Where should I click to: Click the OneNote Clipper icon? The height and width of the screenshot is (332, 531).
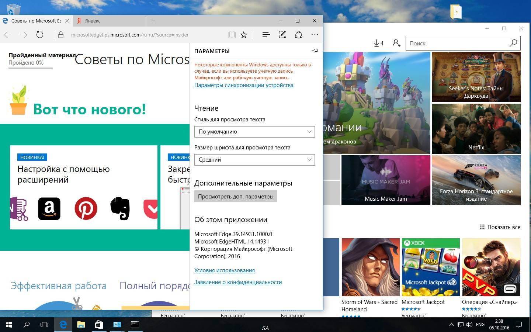[19, 209]
